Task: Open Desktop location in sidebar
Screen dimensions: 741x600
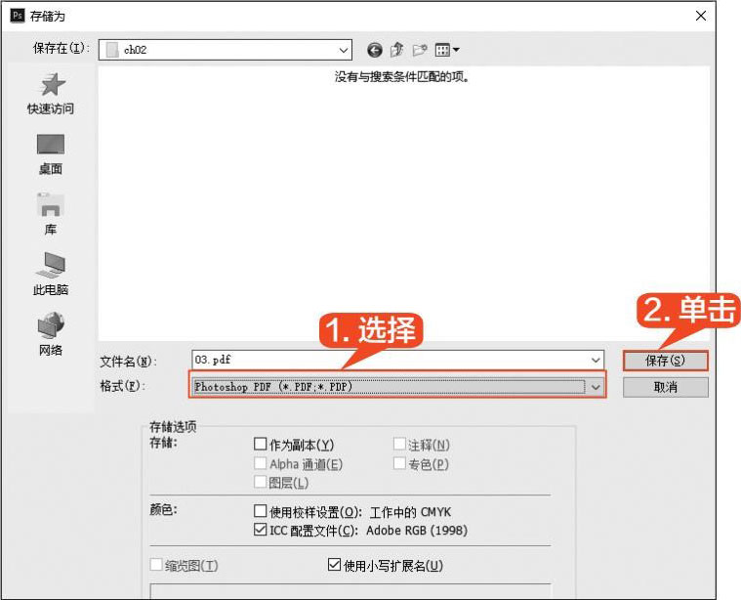Action: click(x=50, y=146)
